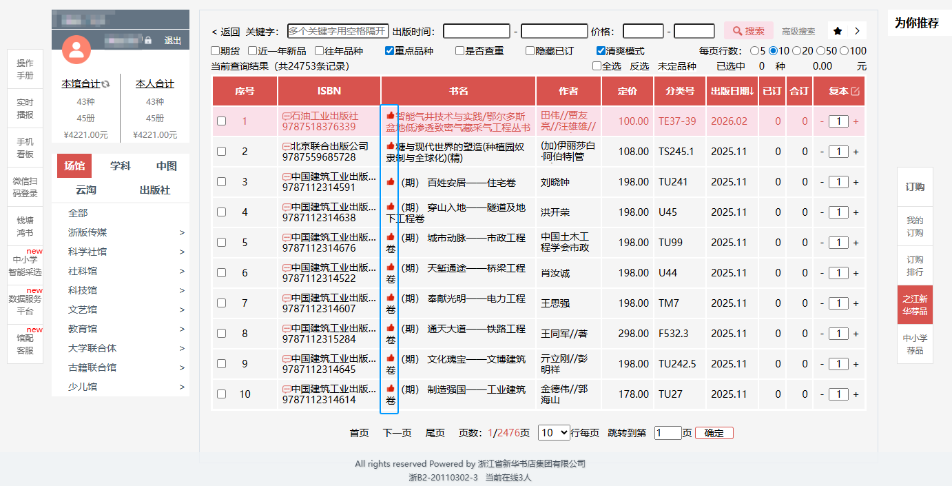Click the right arrow next to the star
The image size is (952, 486).
pos(857,31)
